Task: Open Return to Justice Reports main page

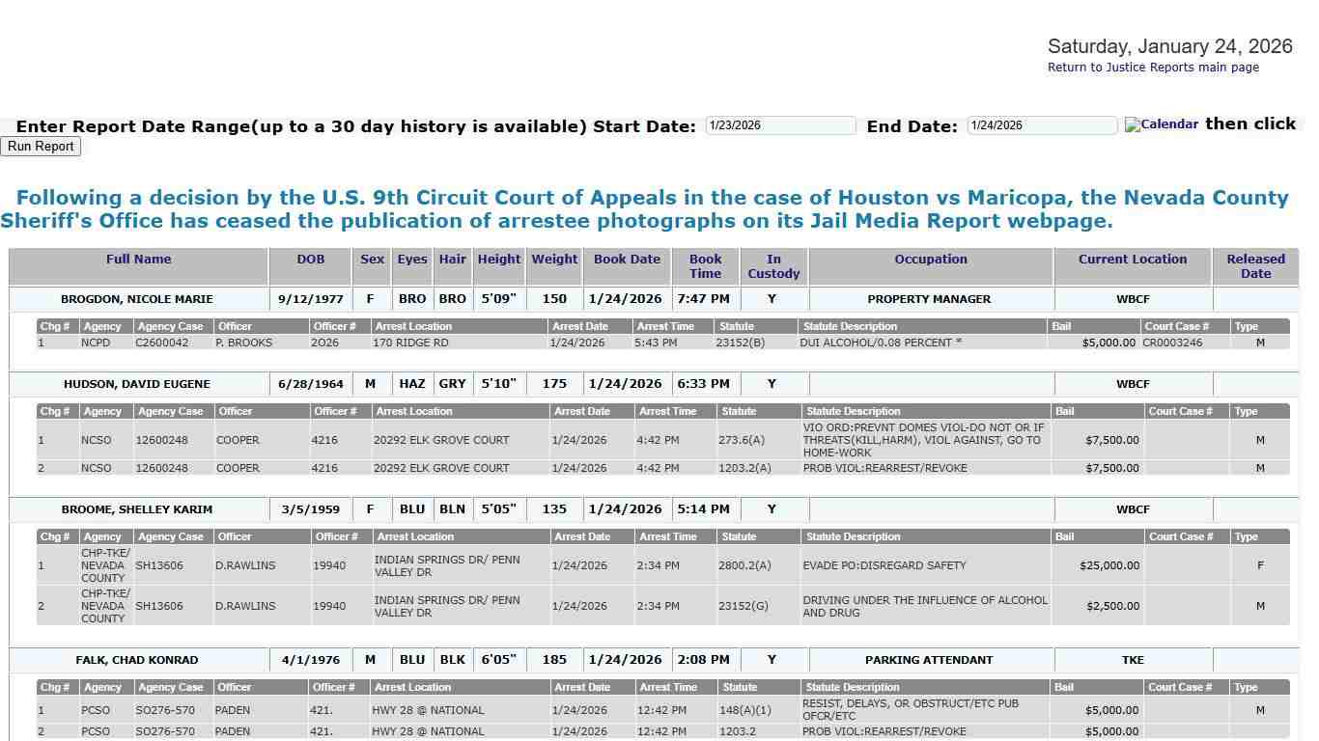Action: [x=1153, y=67]
